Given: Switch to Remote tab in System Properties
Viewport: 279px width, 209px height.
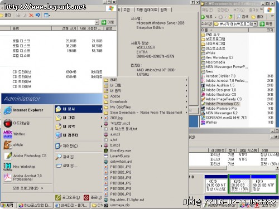Looking at the screenshot, I should (163, 10).
